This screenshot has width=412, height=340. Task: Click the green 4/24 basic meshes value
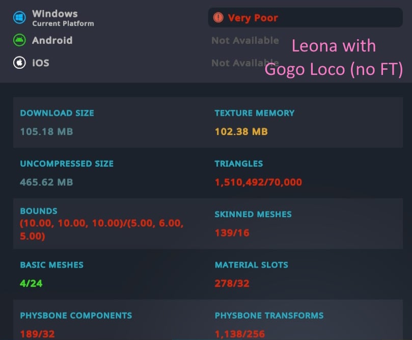[x=31, y=283]
